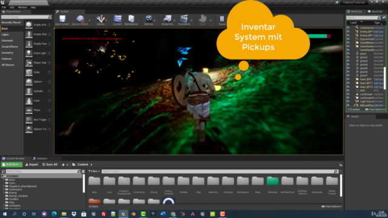The height and width of the screenshot is (218, 388).
Task: Open the Window menu
Action: click(22, 7)
